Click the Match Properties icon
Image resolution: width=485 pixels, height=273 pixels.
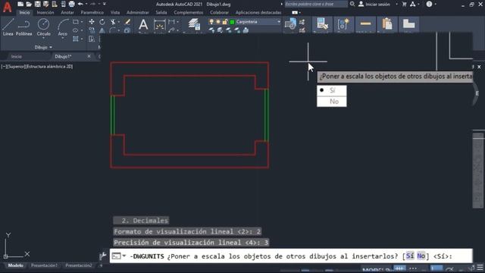click(322, 24)
